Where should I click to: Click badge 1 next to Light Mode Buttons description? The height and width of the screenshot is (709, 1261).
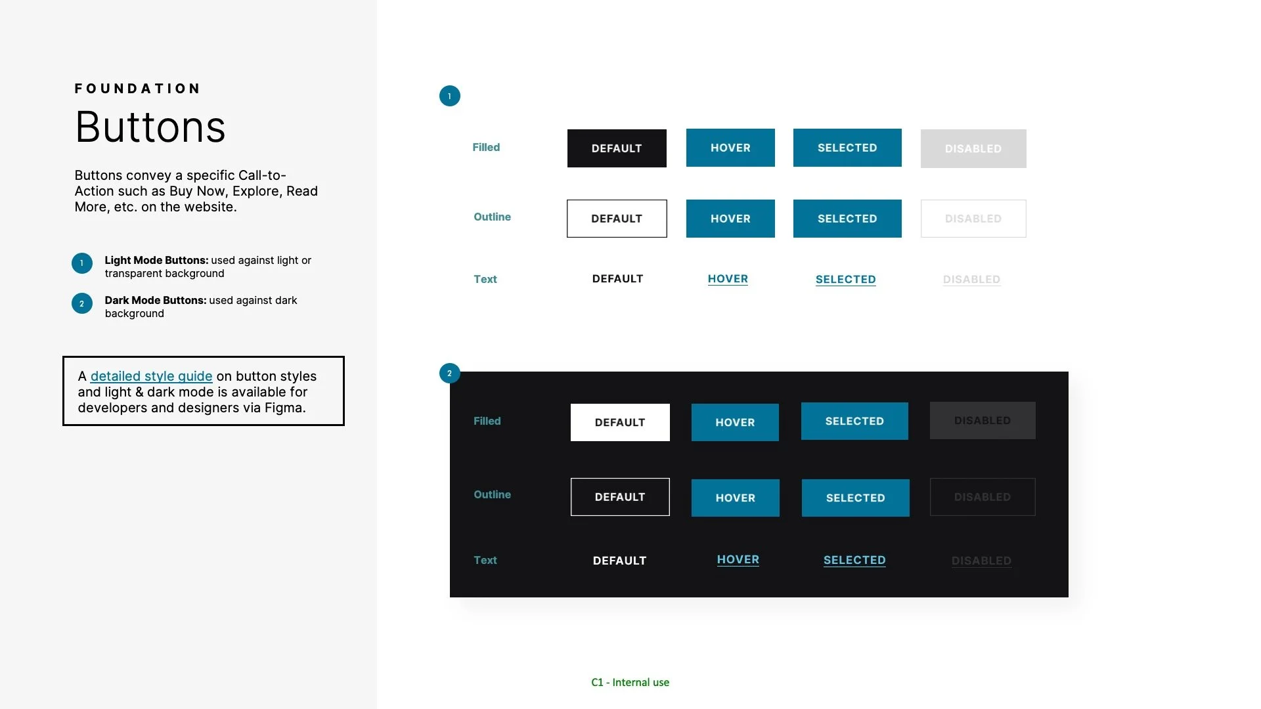click(x=82, y=263)
